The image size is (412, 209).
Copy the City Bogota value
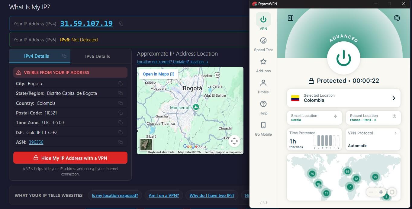pos(121,83)
